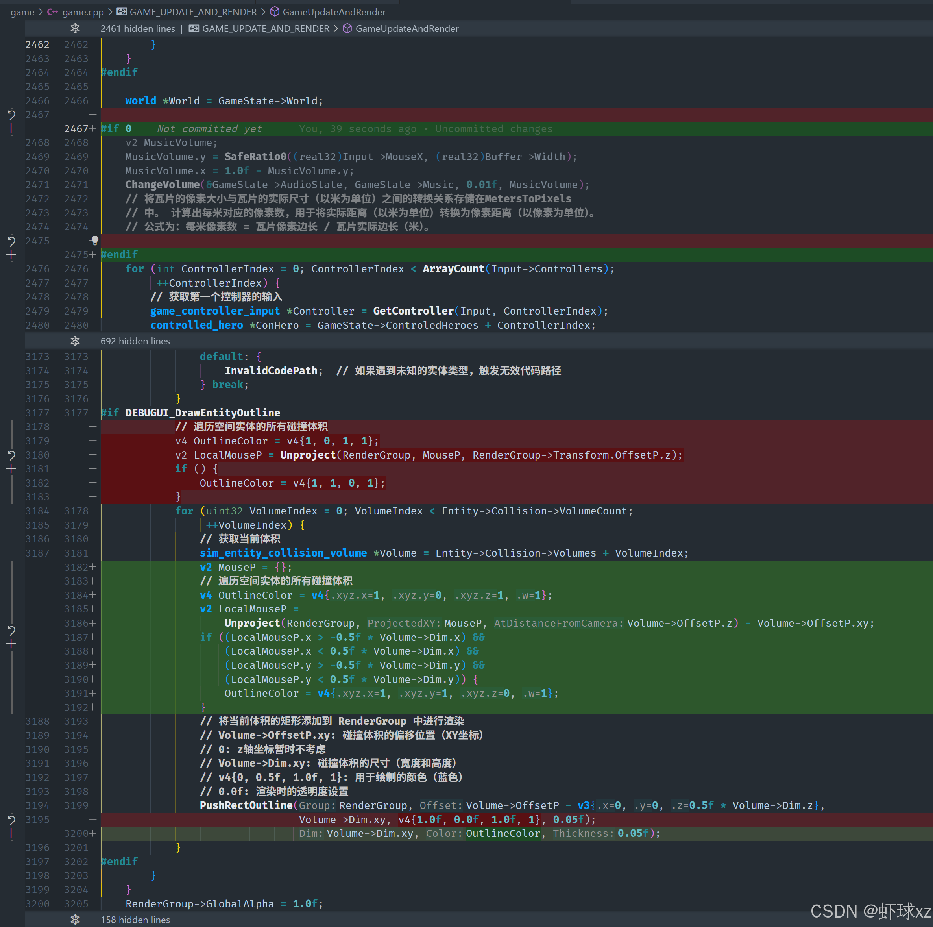
Task: Stage the removed block near line 3181
Action: coord(11,469)
